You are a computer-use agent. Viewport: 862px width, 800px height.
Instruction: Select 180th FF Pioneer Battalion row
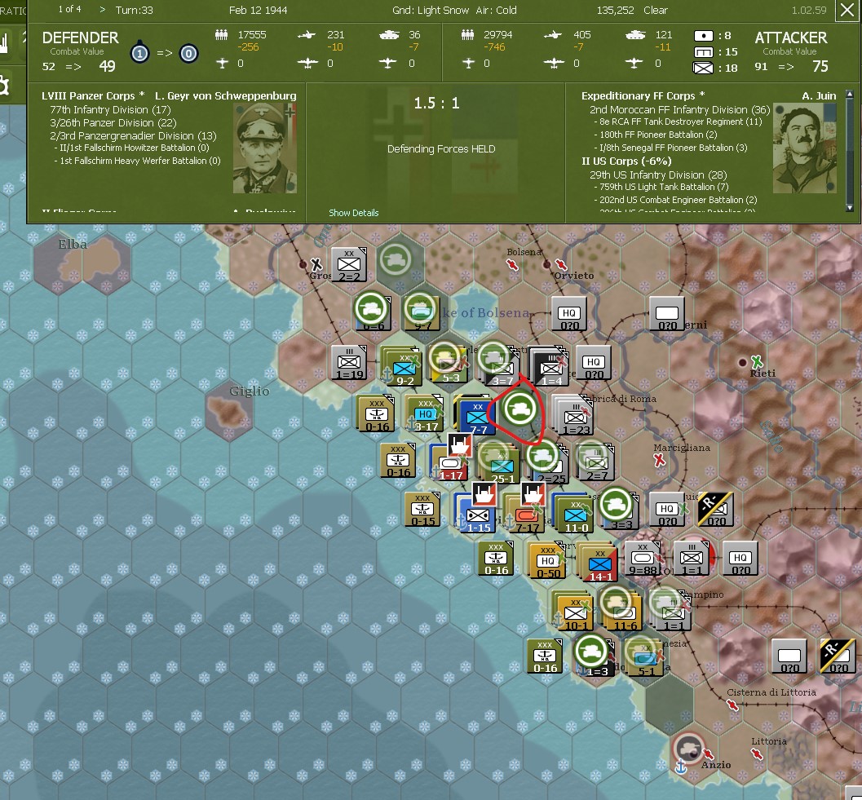point(656,135)
